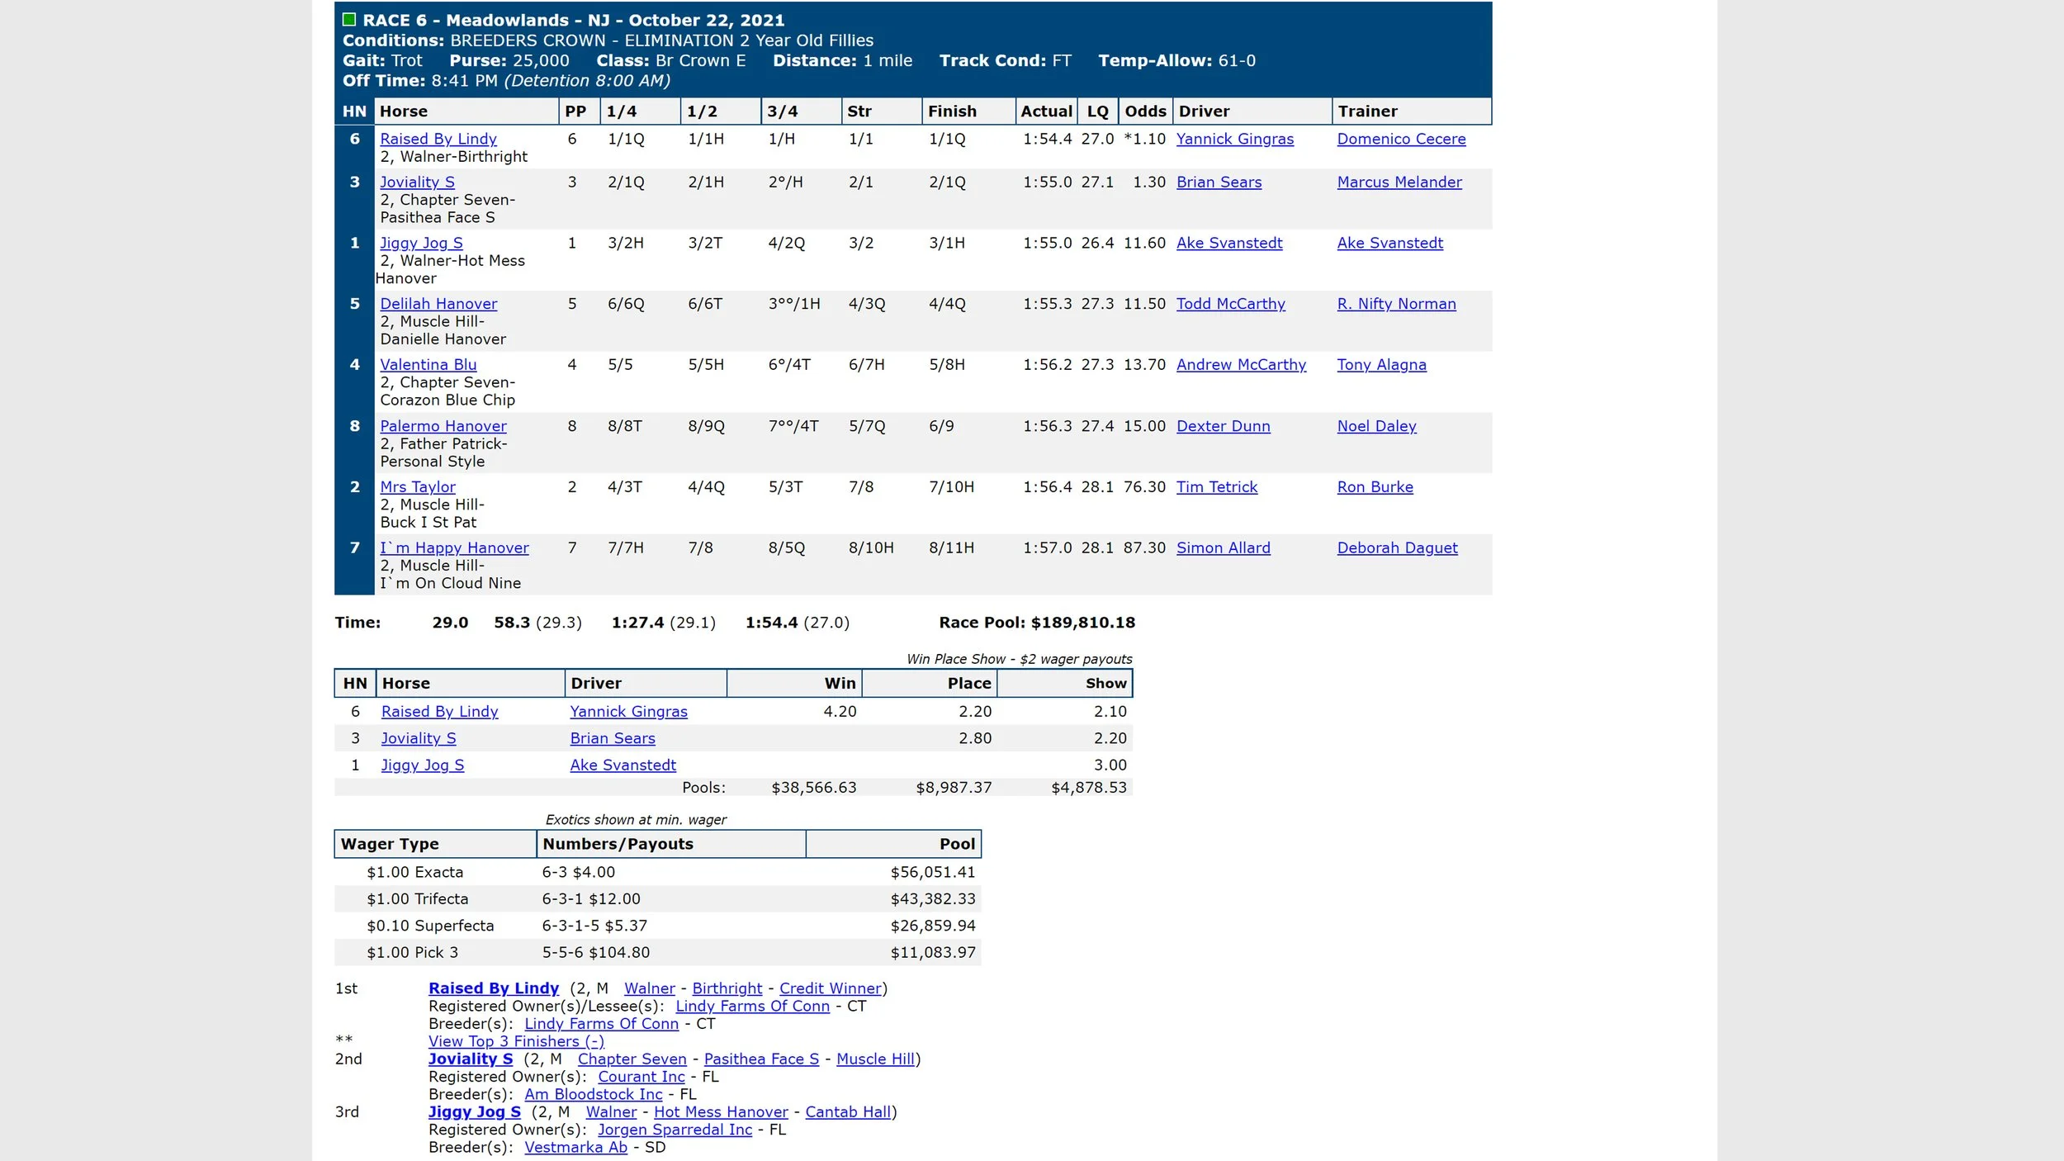
Task: Open driver Simon Allard link
Action: click(x=1224, y=547)
